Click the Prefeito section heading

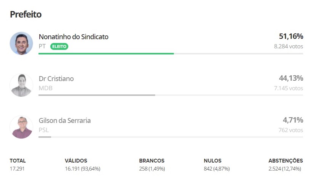(26, 14)
